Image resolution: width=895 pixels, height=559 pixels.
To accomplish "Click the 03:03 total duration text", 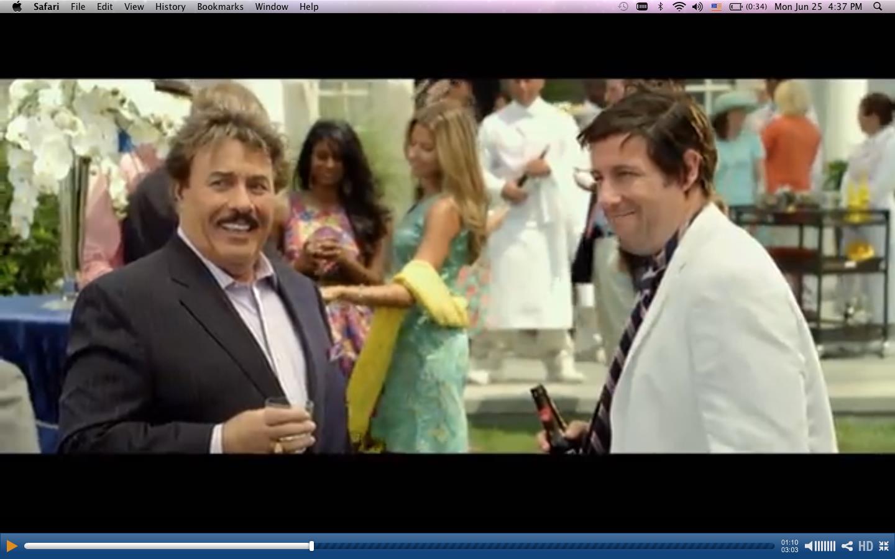I will pos(789,550).
